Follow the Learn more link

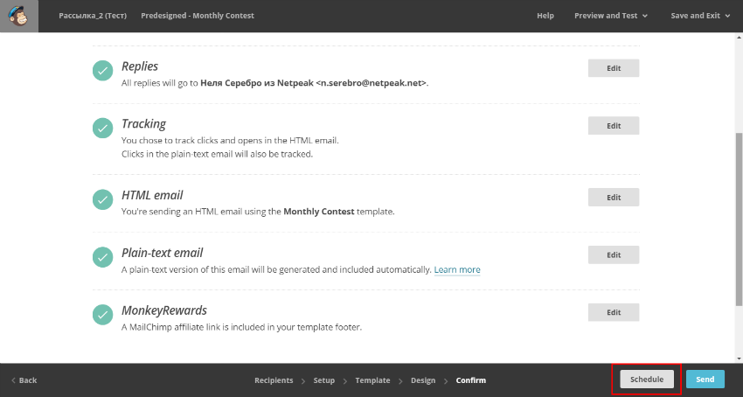[457, 269]
